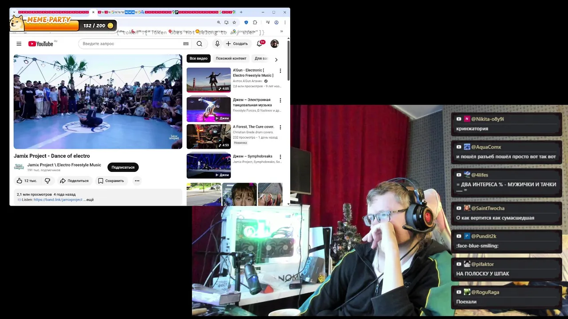Start voice search with microphone icon
Screen dimensions: 568x319
[217, 43]
